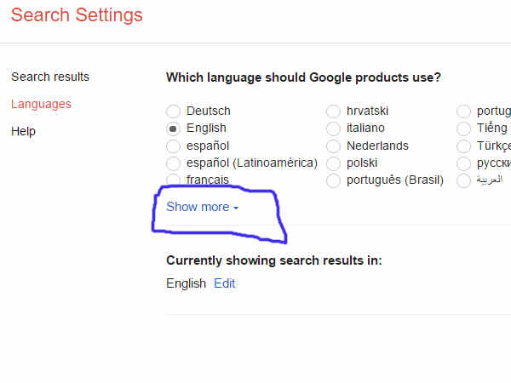Open Search results settings section
Viewport: 511px width, 383px height.
pyautogui.click(x=50, y=77)
